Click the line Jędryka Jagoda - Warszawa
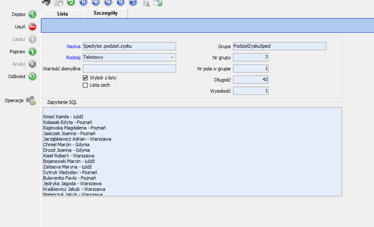The height and width of the screenshot is (227, 374). [x=72, y=184]
